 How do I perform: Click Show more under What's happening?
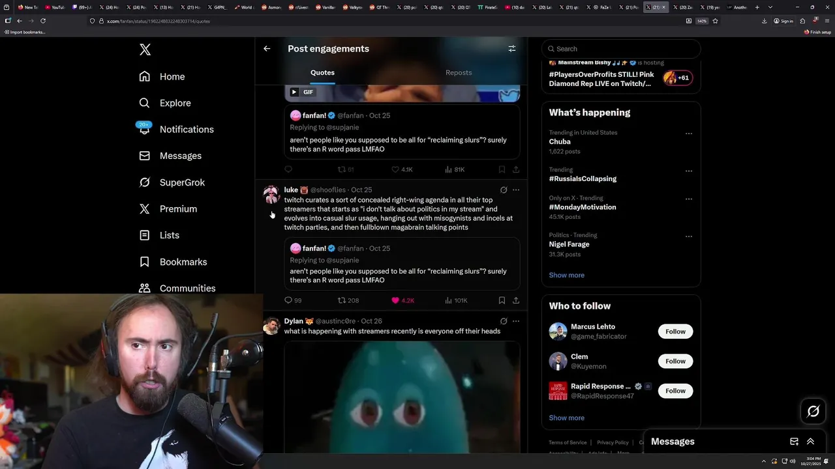[566, 275]
